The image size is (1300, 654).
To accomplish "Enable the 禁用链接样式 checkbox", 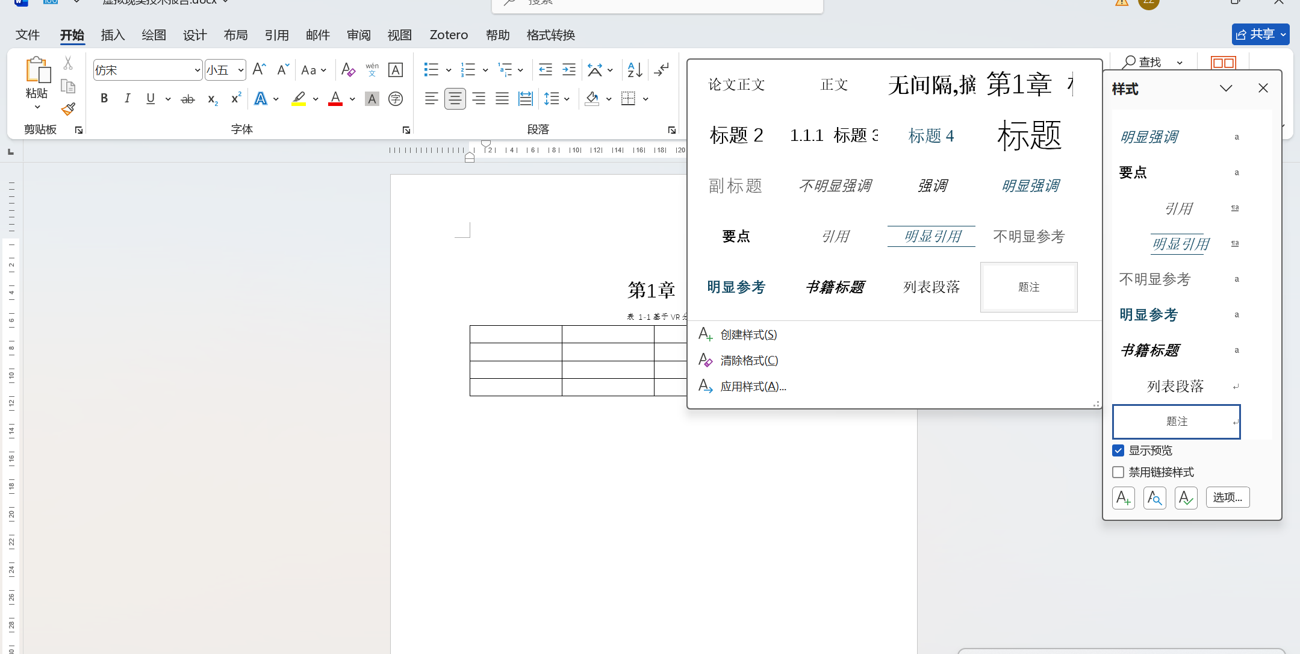I will coord(1118,472).
